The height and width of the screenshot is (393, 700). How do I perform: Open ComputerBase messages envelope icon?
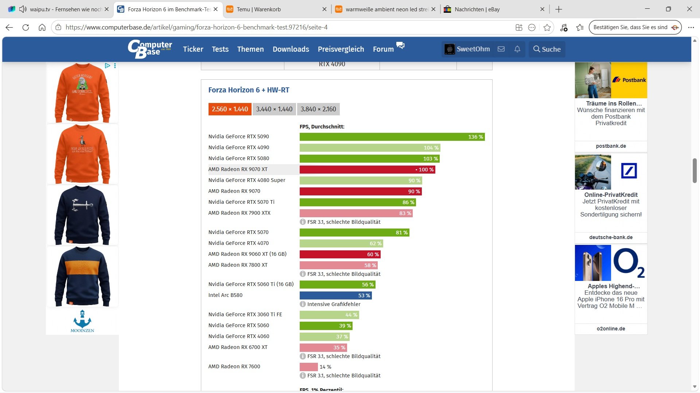[x=501, y=49]
